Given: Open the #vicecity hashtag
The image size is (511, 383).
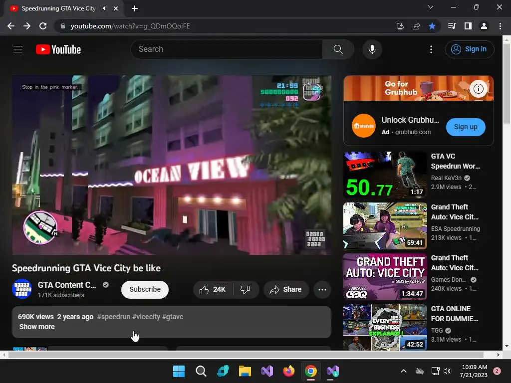Looking at the screenshot, I should coord(146,317).
